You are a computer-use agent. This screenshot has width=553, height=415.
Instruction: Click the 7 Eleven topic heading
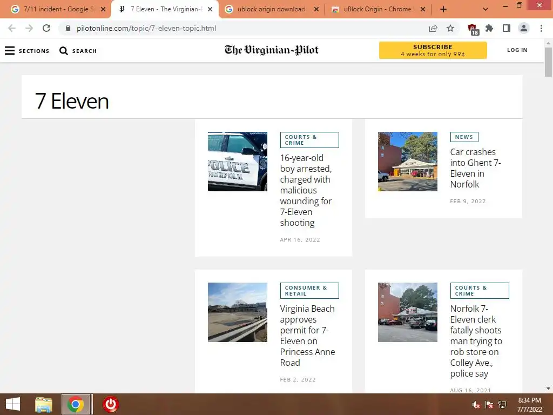72,101
